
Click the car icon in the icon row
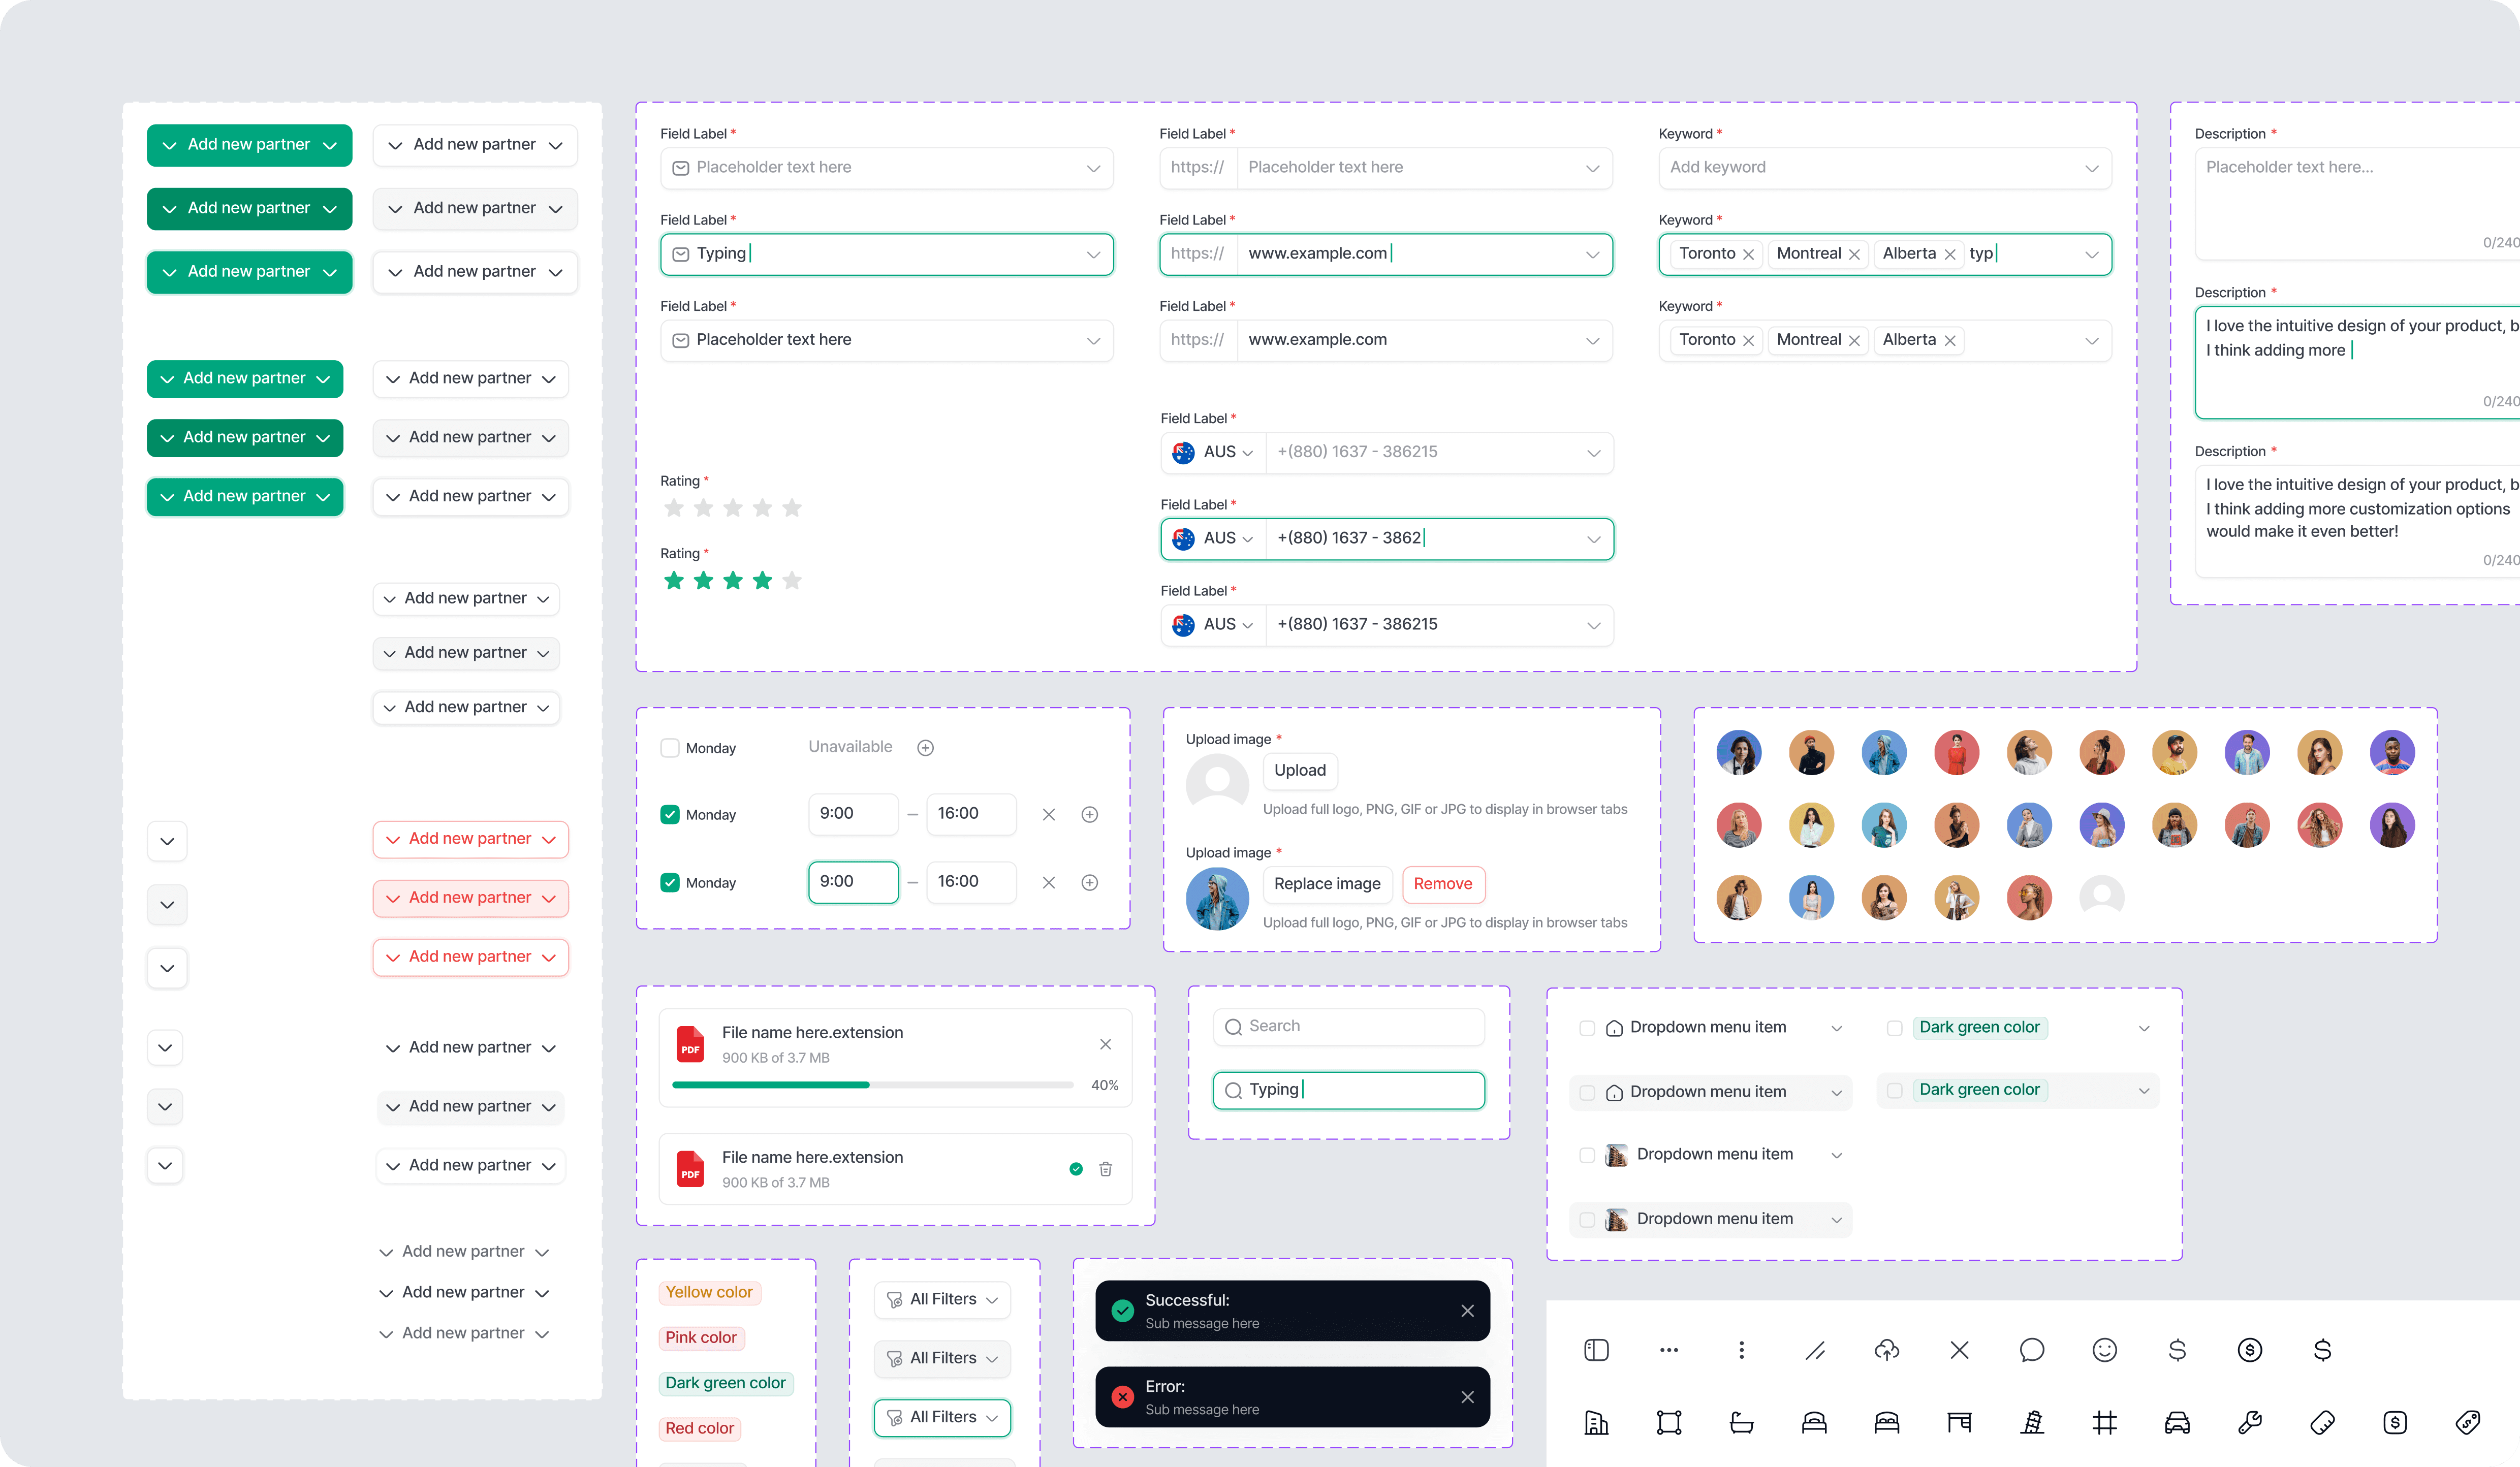click(2177, 1422)
